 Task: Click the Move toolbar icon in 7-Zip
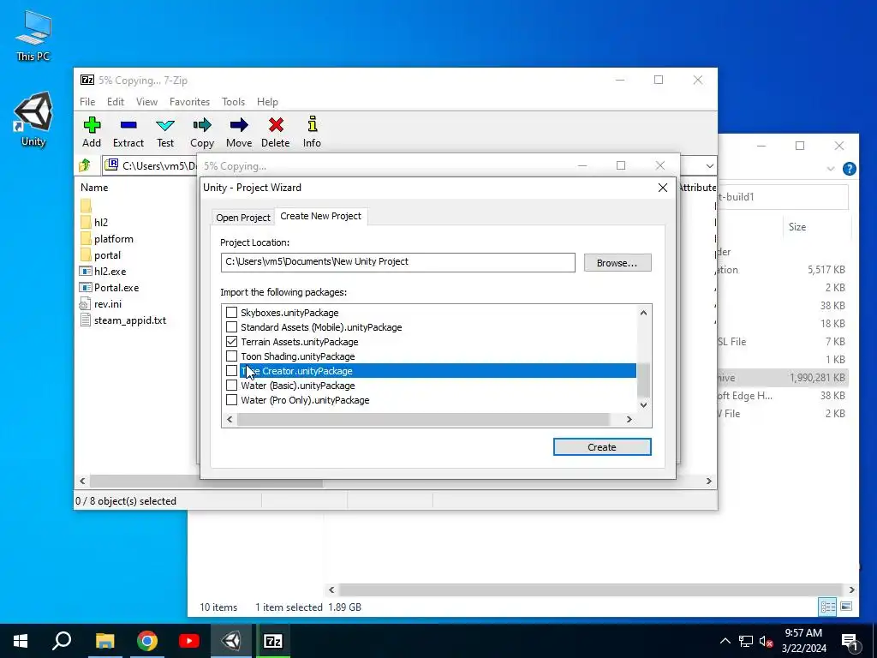239,125
